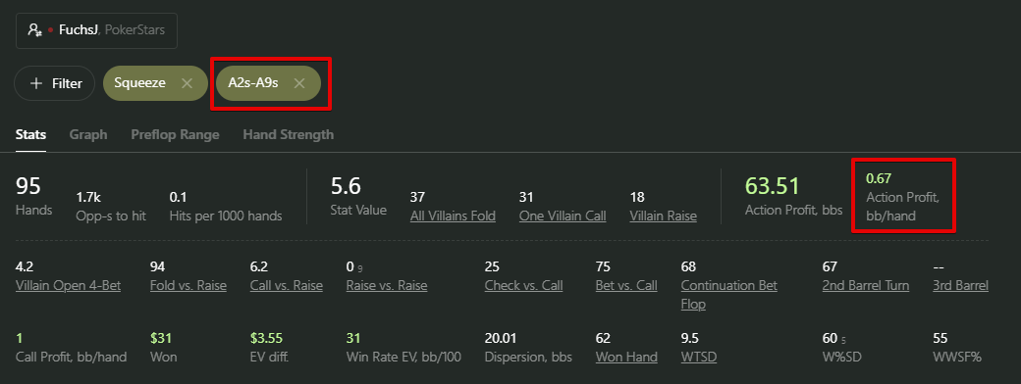Open the FuchsJ PokerStars player selector

(96, 30)
